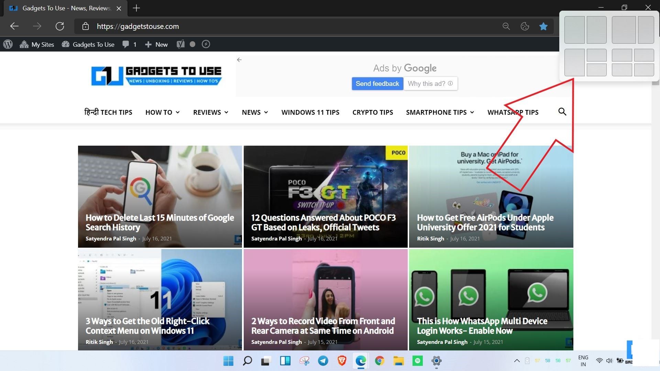Viewport: 660px width, 371px height.
Task: Open the site search magnifier
Action: [562, 112]
